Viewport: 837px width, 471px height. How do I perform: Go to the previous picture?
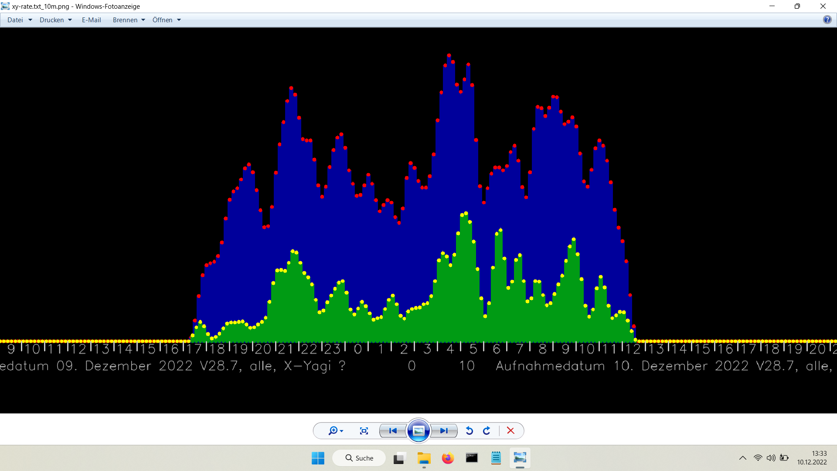pyautogui.click(x=393, y=431)
